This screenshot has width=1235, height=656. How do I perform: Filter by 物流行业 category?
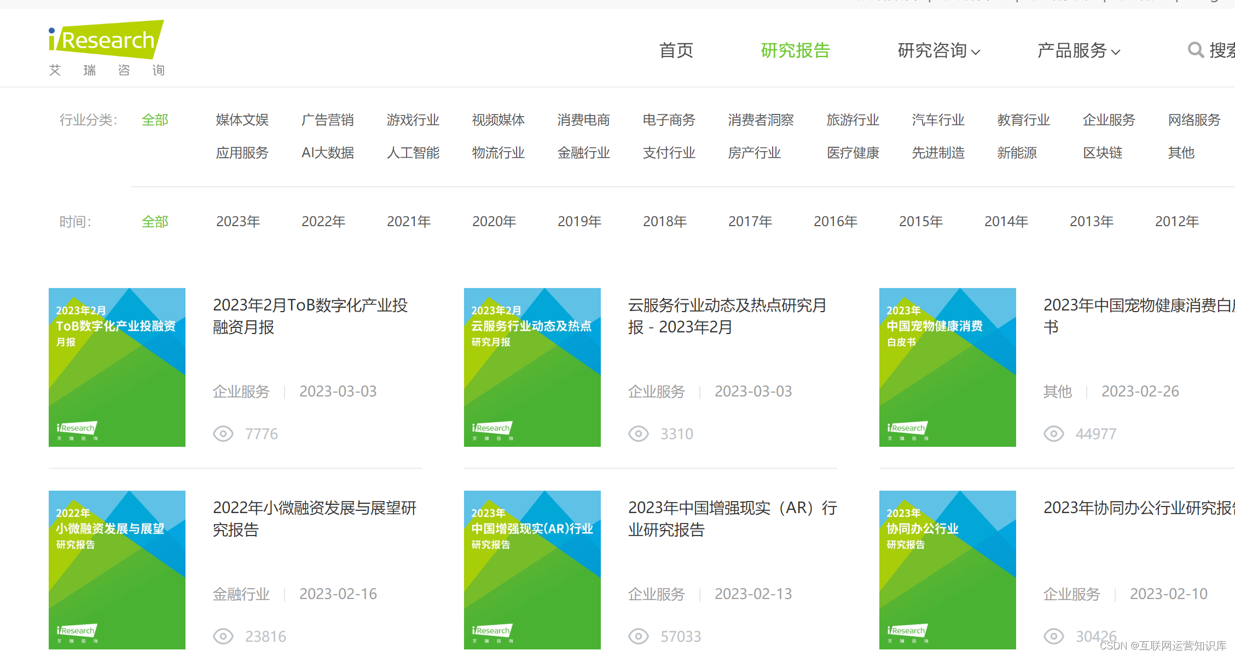pos(498,153)
